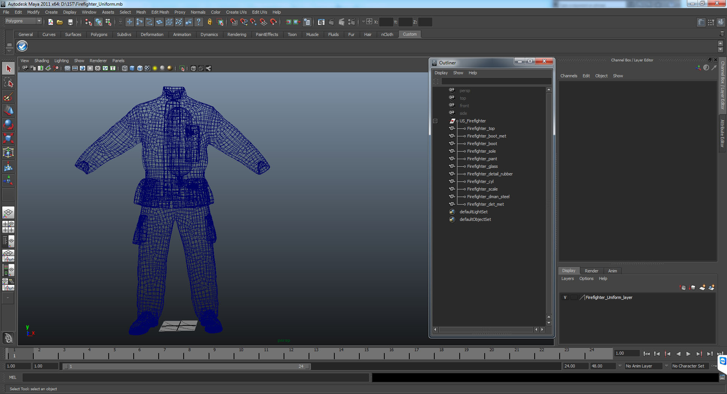
Task: Click the Open Scene folder icon
Action: coord(60,22)
